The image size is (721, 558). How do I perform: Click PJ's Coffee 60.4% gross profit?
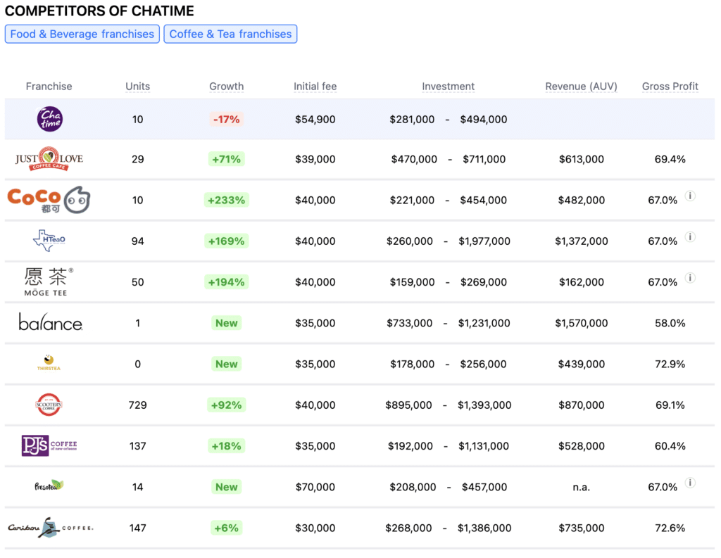670,446
